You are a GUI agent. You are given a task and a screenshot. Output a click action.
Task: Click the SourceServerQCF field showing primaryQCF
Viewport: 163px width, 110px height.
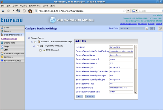[121, 67]
